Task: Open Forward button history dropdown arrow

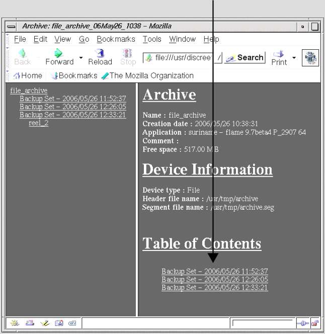Action: pyautogui.click(x=81, y=57)
